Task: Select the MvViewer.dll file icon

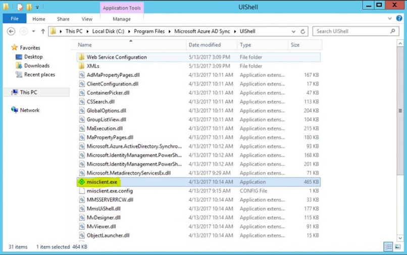Action: pos(82,226)
